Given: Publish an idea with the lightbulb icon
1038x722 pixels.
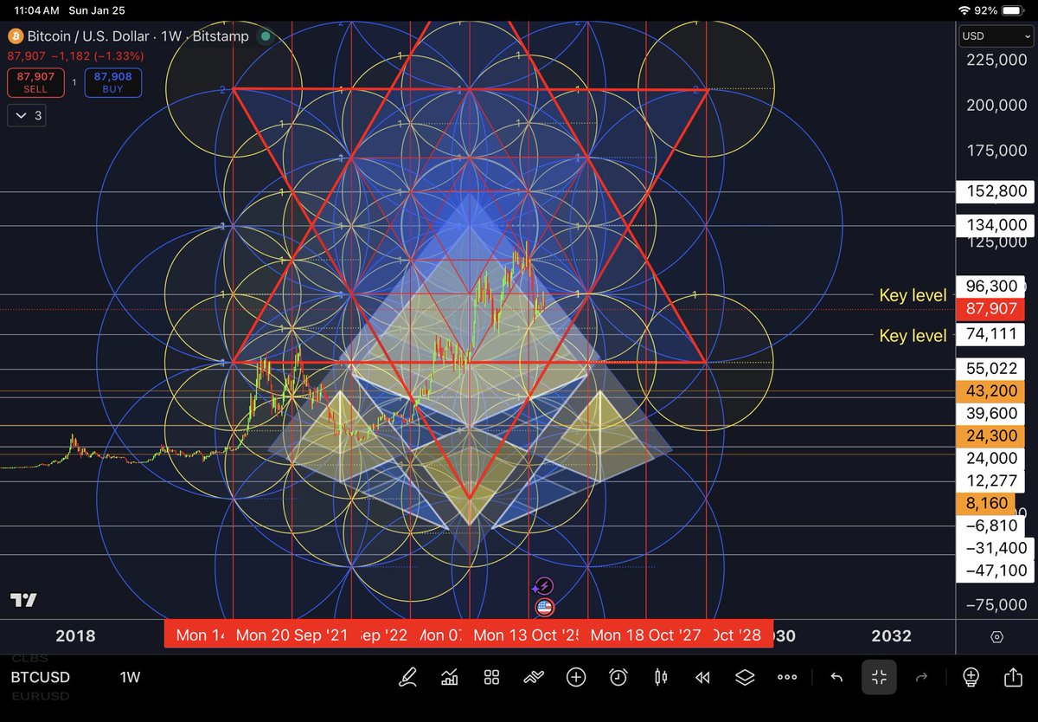Looking at the screenshot, I should (971, 677).
